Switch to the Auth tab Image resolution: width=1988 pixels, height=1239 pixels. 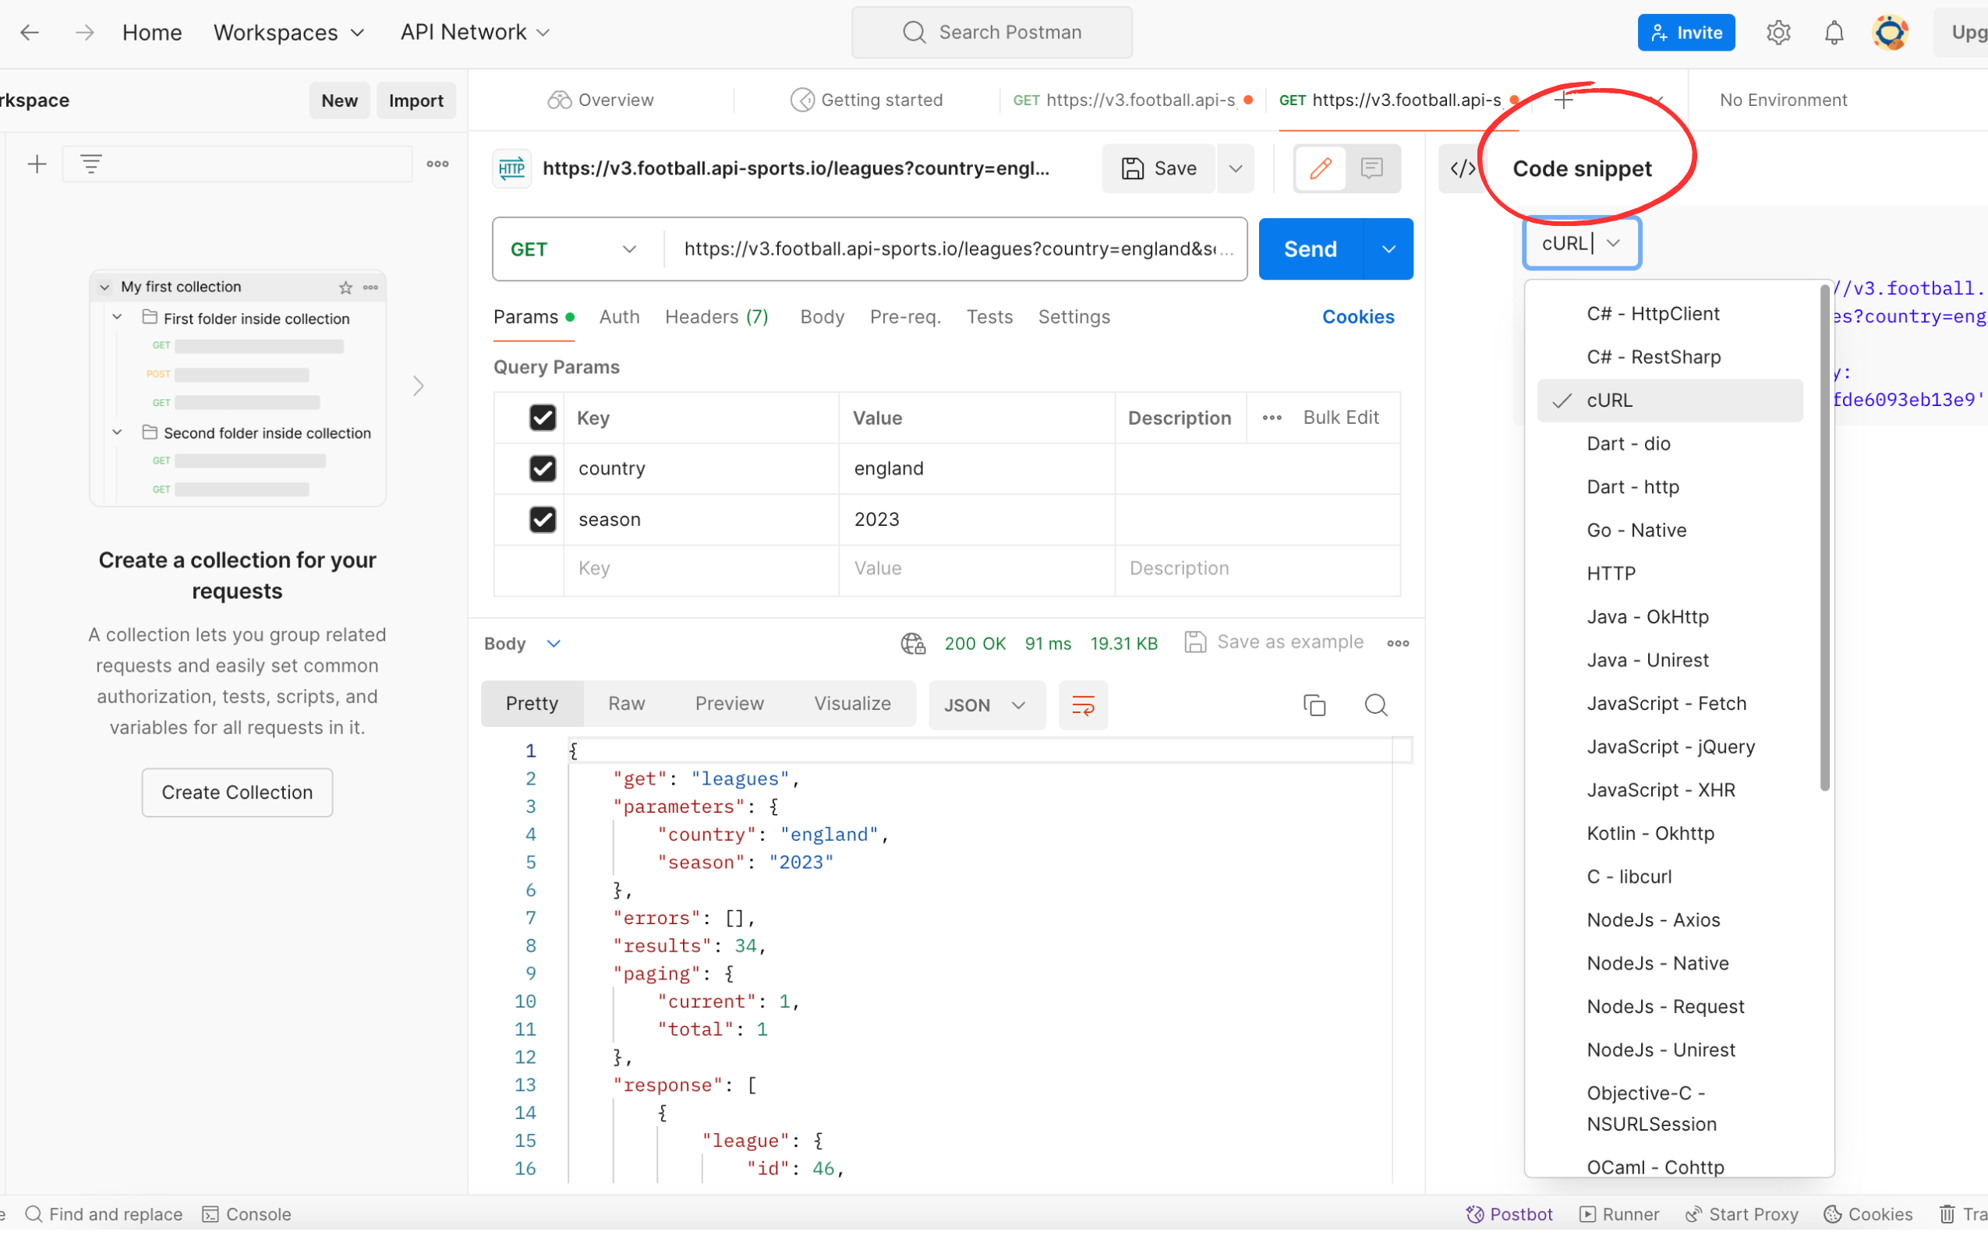tap(619, 317)
